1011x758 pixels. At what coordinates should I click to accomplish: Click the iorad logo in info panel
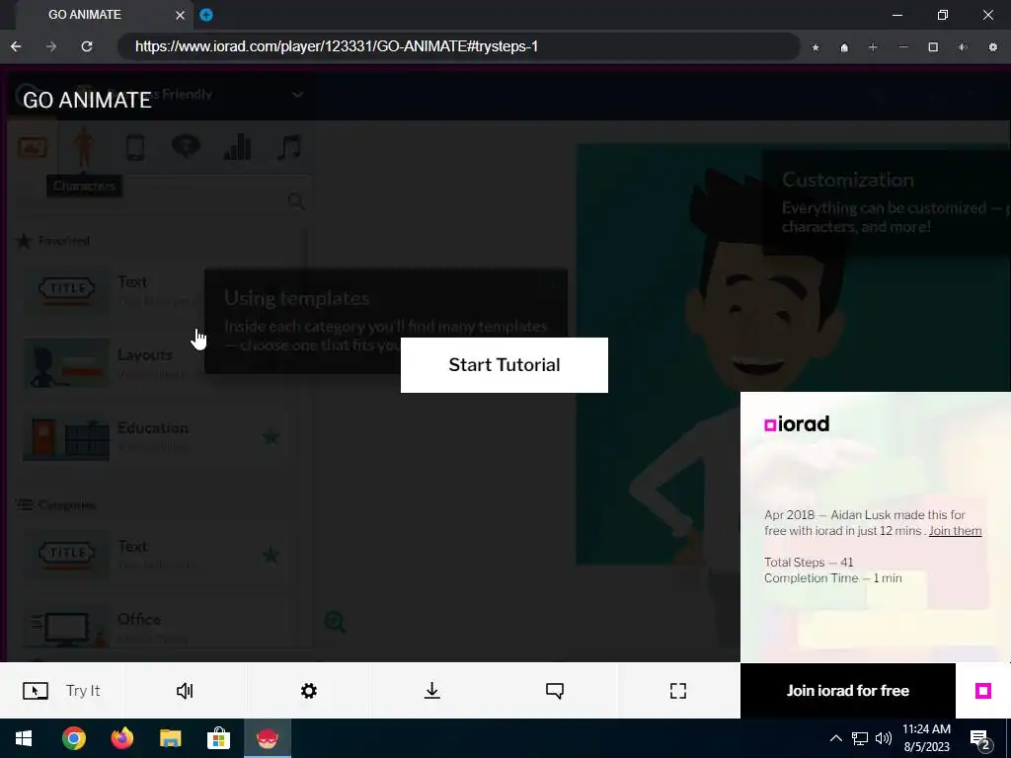[797, 424]
